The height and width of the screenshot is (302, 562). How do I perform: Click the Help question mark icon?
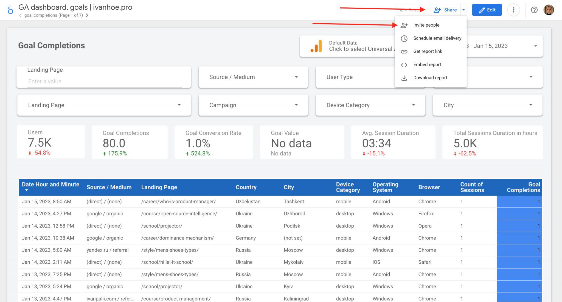[x=534, y=10]
